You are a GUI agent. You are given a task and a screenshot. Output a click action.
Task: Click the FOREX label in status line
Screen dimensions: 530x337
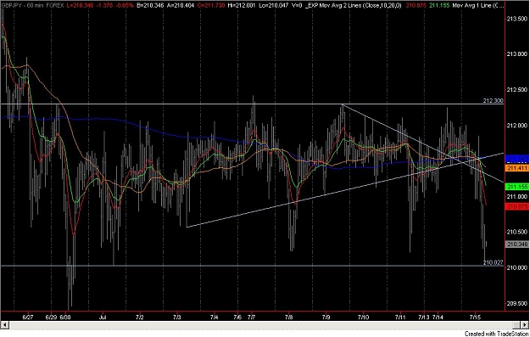point(55,5)
